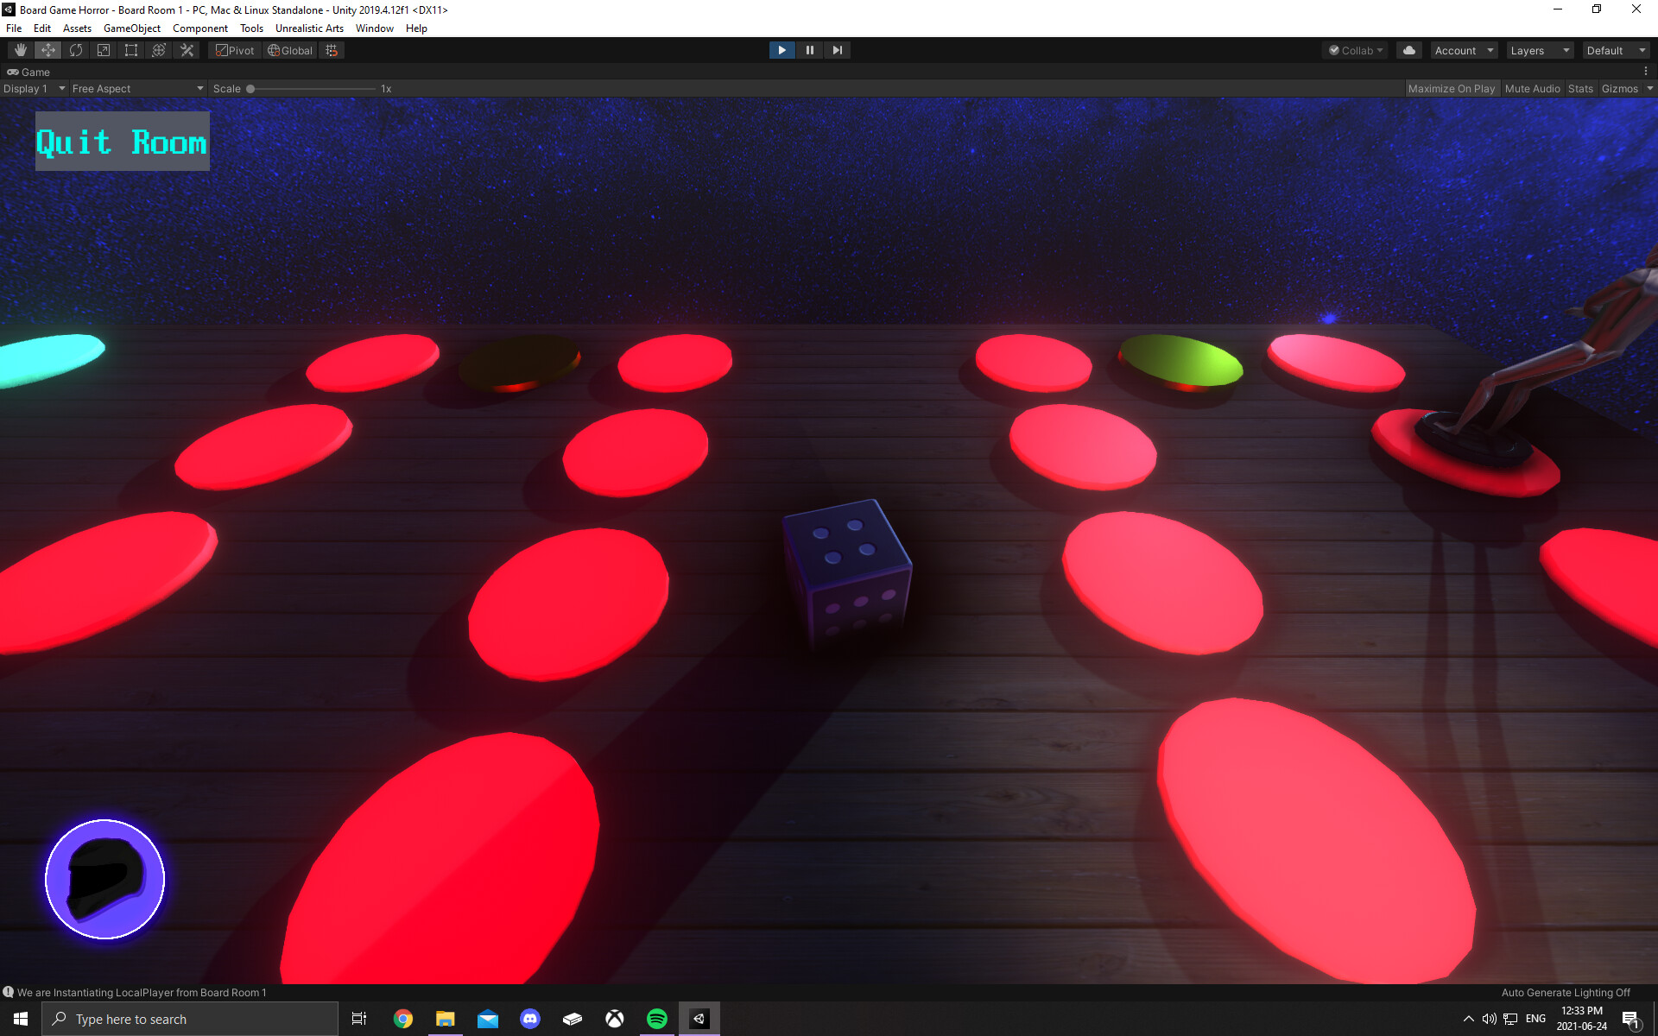Click the Quit Room button
Viewport: 1658px width, 1036px height.
(x=122, y=142)
